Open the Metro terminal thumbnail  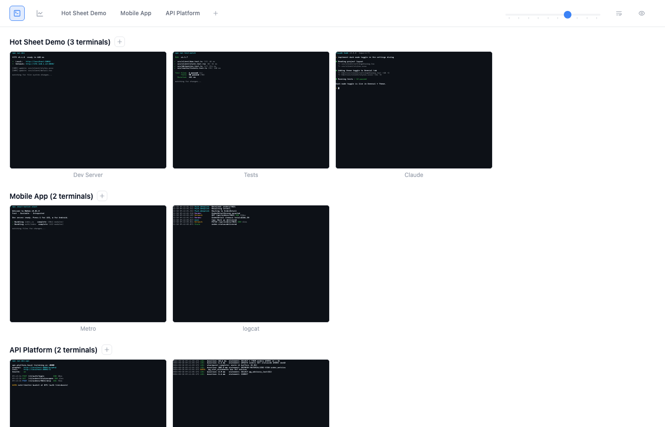click(88, 264)
